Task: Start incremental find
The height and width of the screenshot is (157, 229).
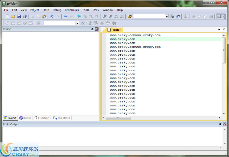Action: 178,16
